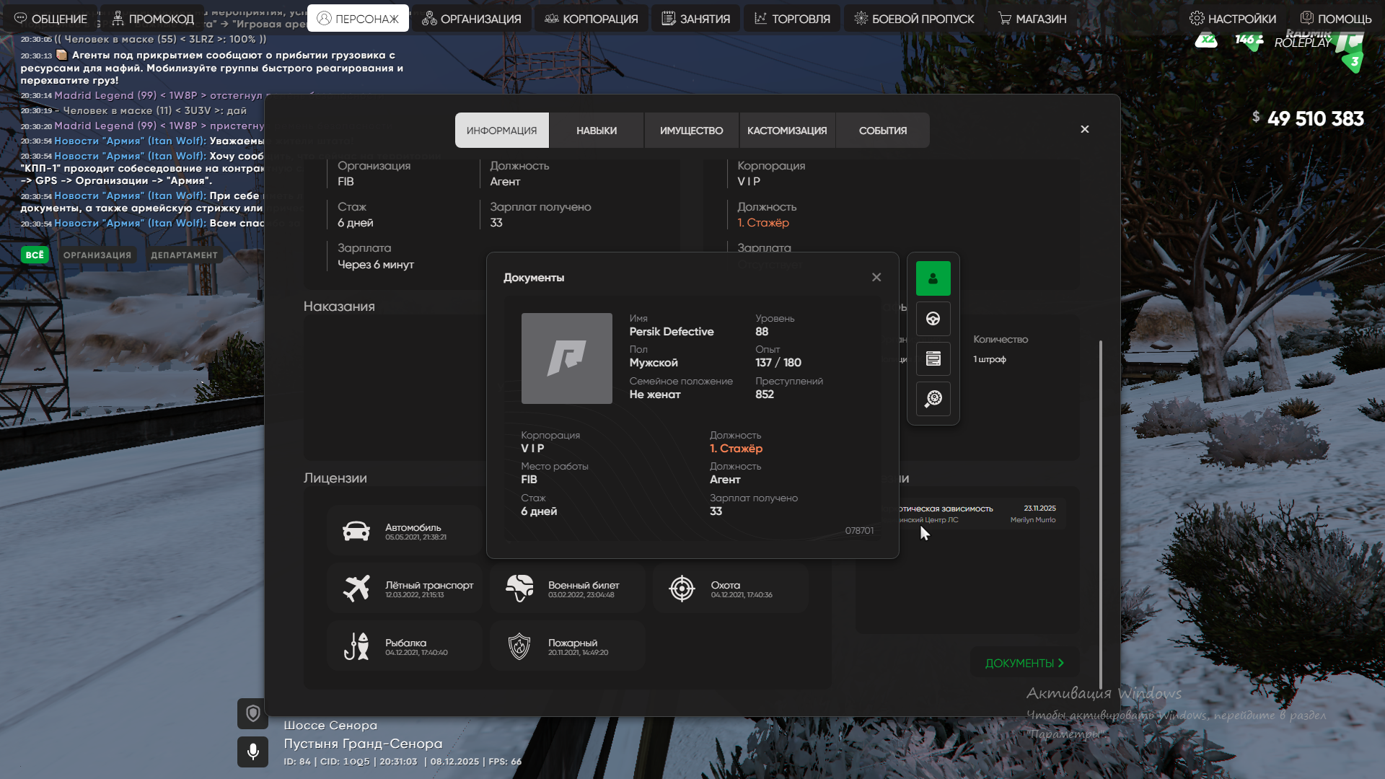This screenshot has height=779, width=1385.
Task: Click the chart icon beside ТОРГОВЛЯ
Action: click(760, 18)
